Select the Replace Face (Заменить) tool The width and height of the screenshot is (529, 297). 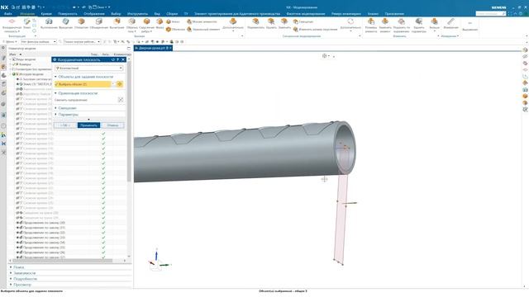coord(284,24)
